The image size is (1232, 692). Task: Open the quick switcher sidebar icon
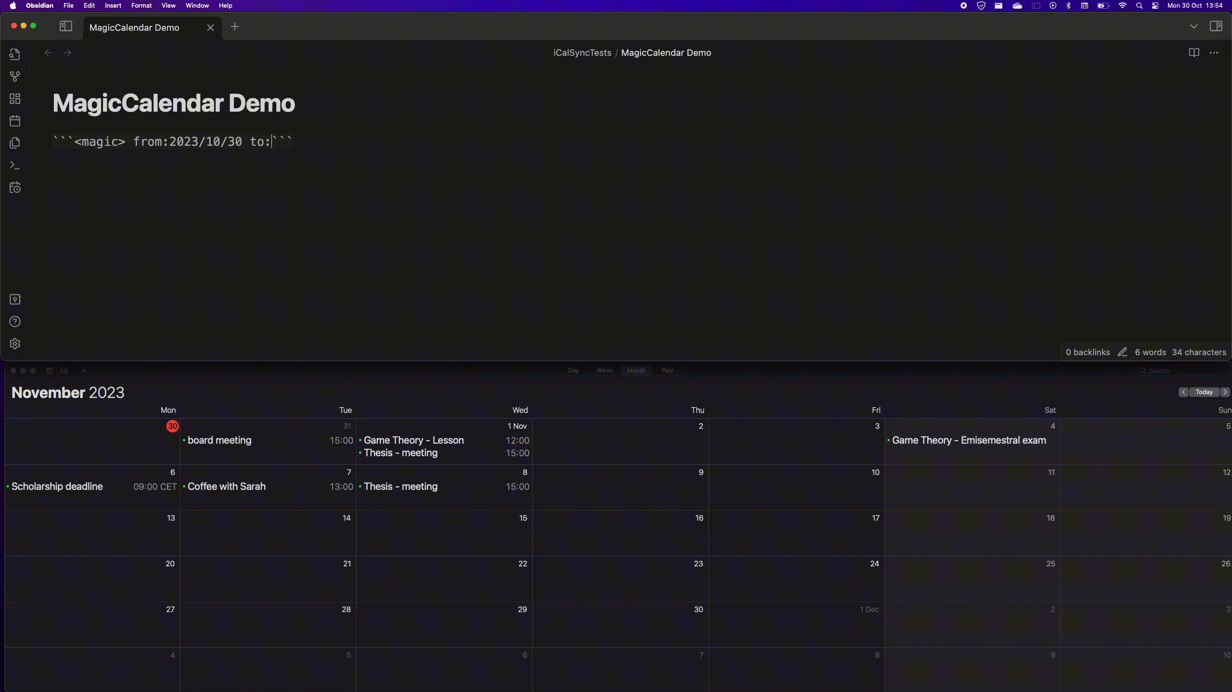click(x=15, y=54)
